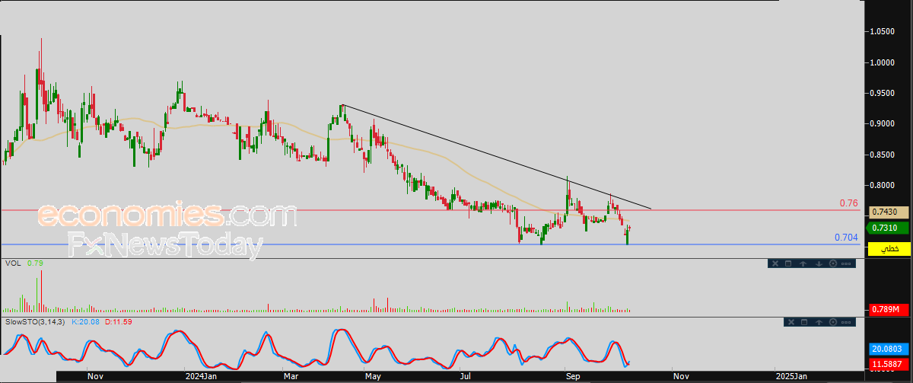913x383 pixels.
Task: Select the 0.76 resistance level label
Action: 849,203
